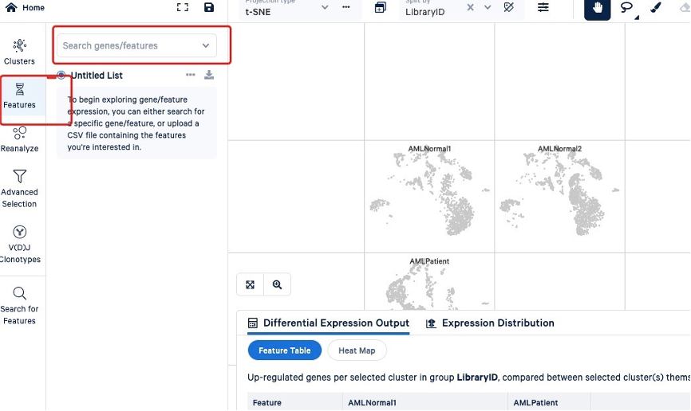
Task: Click the magnifier zoom-in button
Action: (x=277, y=284)
